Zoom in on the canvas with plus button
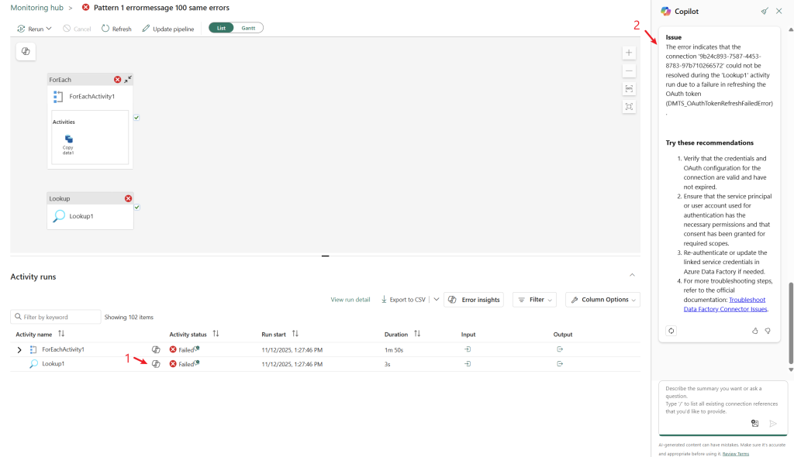The width and height of the screenshot is (794, 457). tap(629, 53)
